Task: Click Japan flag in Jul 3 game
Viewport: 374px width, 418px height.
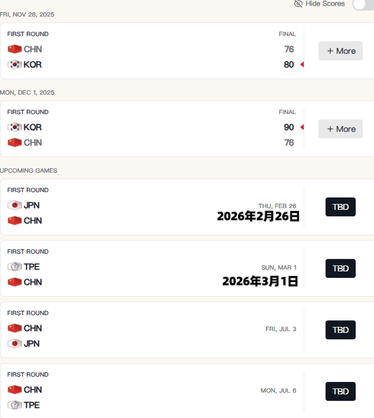Action: pos(15,344)
